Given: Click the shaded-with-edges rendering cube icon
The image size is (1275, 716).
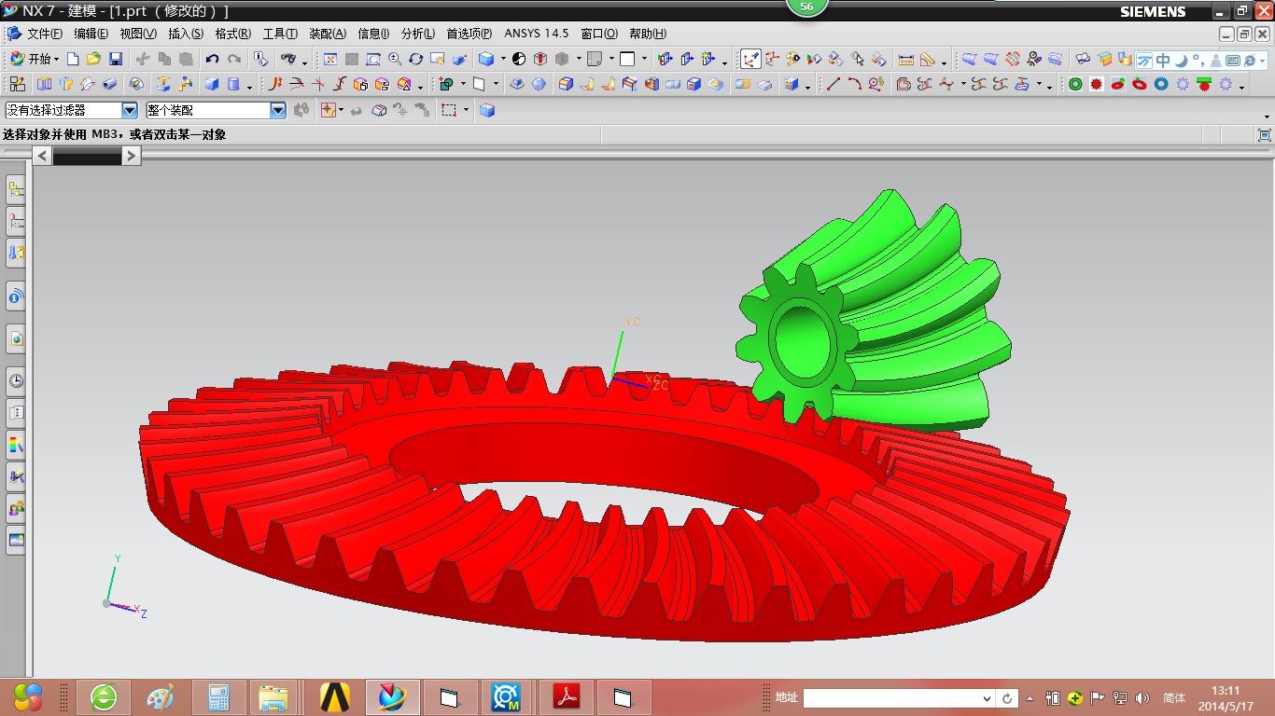Looking at the screenshot, I should click(485, 59).
